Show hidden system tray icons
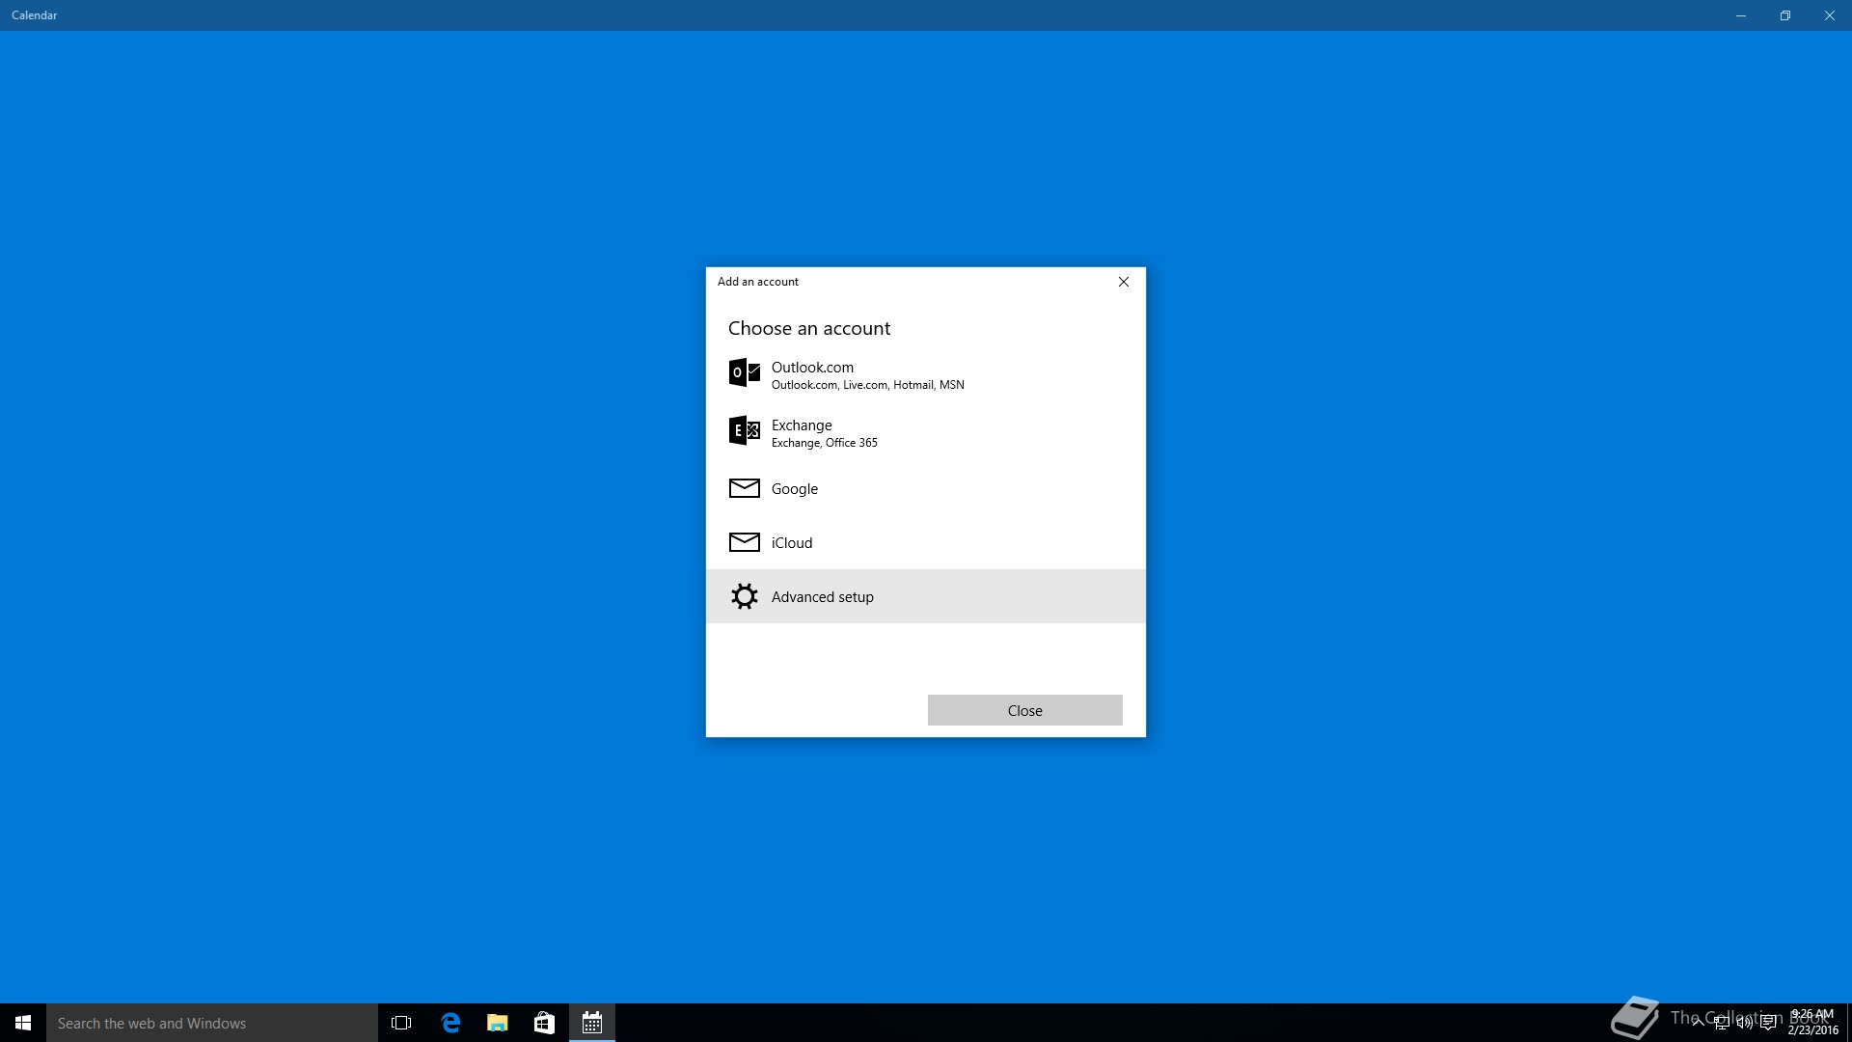 click(1699, 1023)
